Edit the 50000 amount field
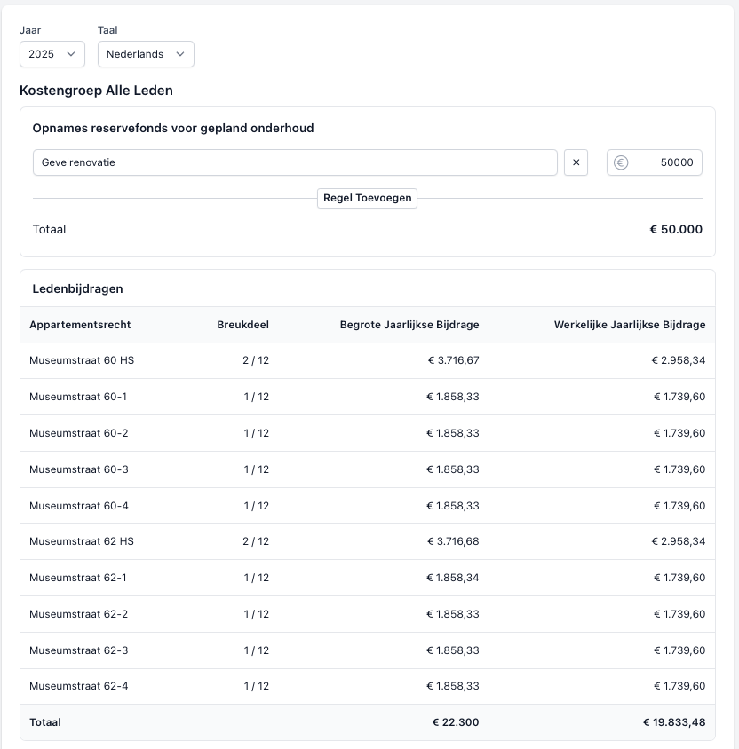 click(666, 162)
